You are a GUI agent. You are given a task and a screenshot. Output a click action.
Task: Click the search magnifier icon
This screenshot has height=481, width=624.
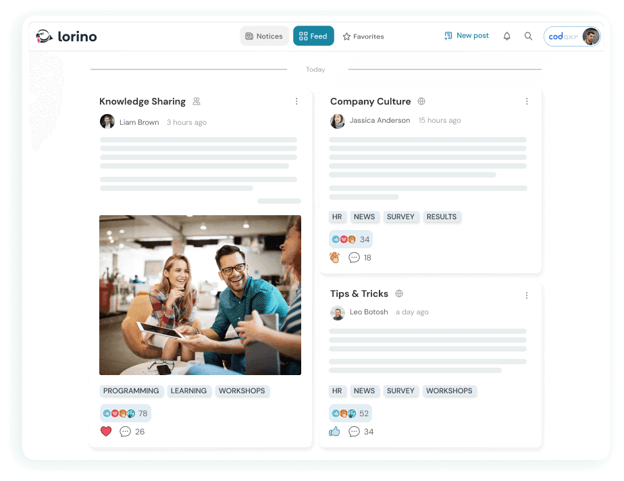528,36
